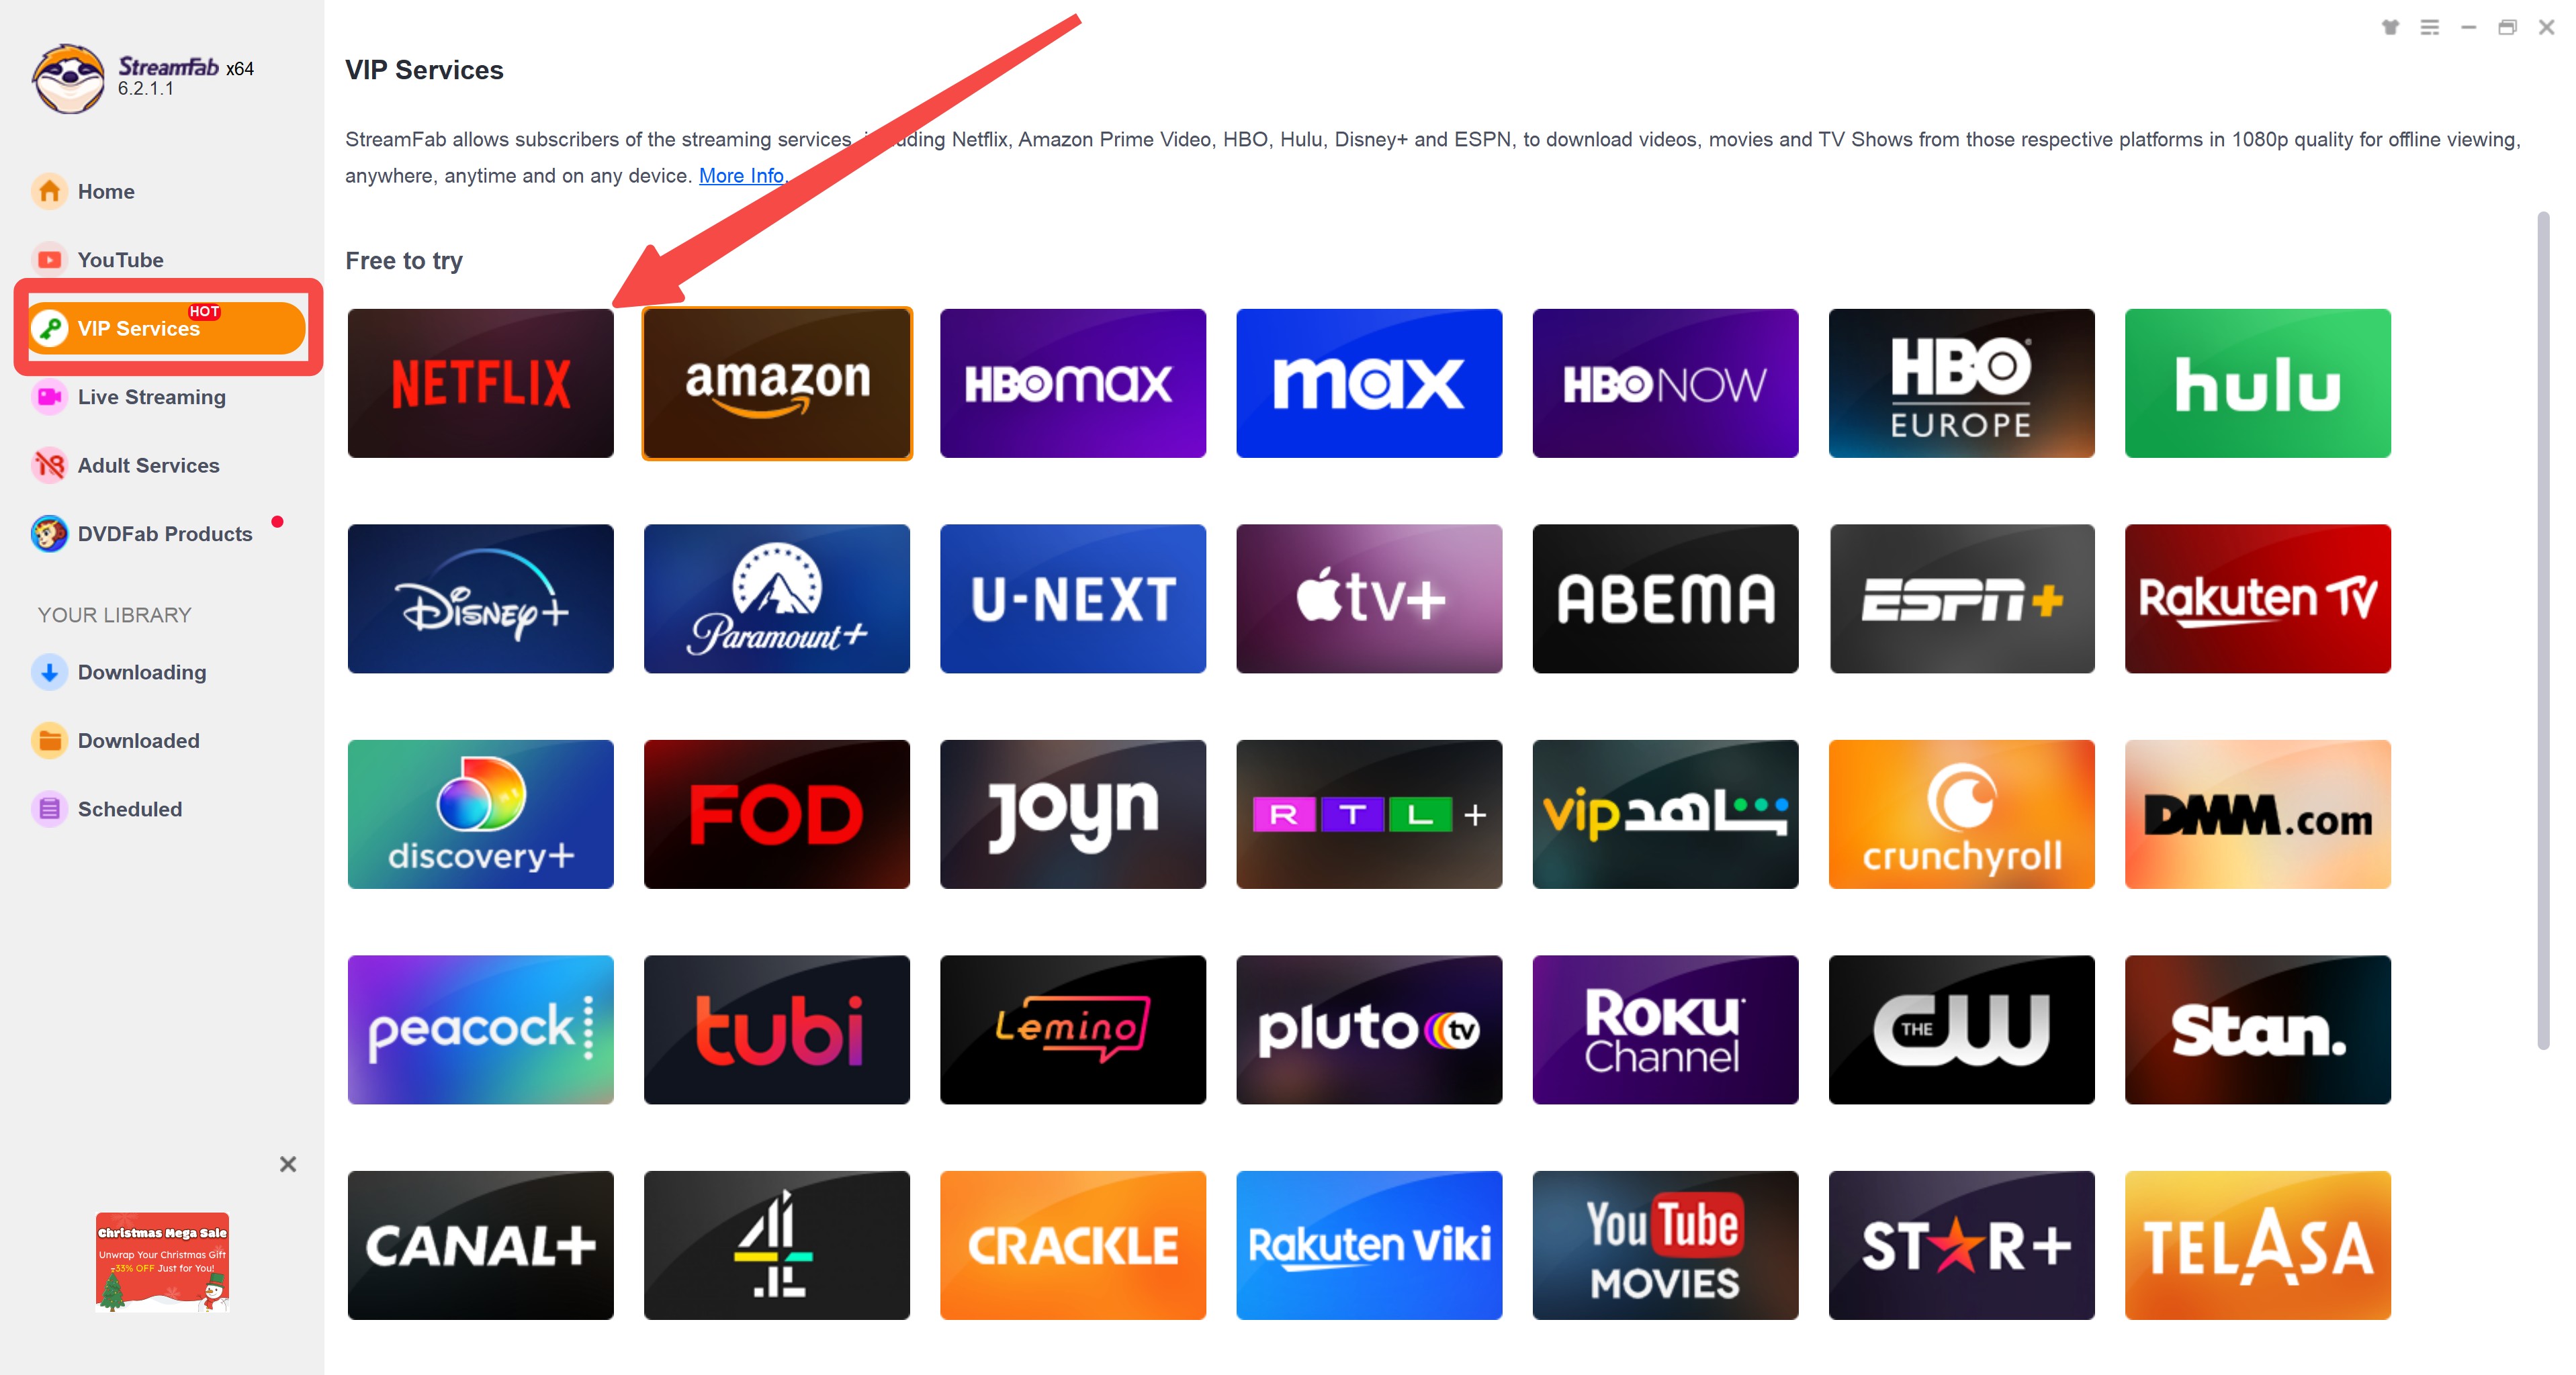Launch the Hulu service tile

tap(2258, 384)
